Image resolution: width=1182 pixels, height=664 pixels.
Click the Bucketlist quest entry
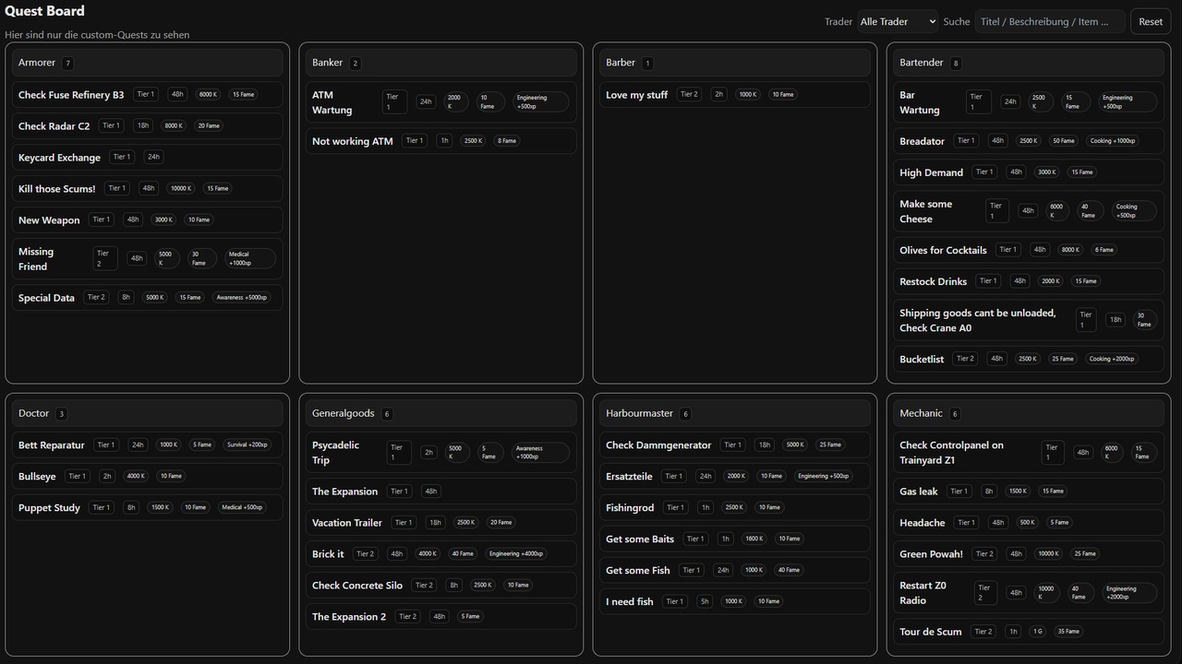(x=922, y=360)
